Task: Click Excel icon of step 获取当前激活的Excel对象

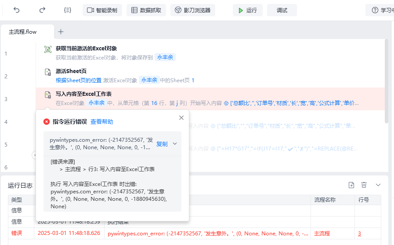Action: [x=48, y=49]
